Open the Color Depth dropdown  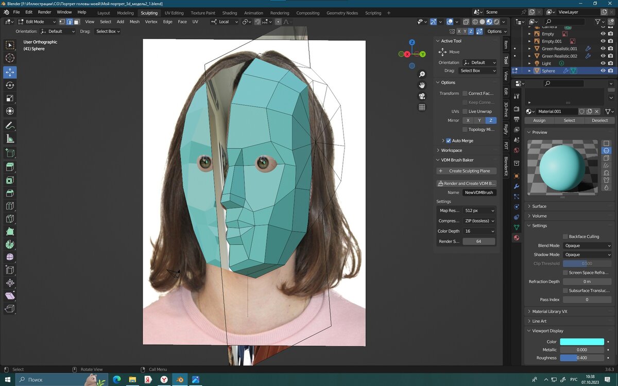[479, 231]
